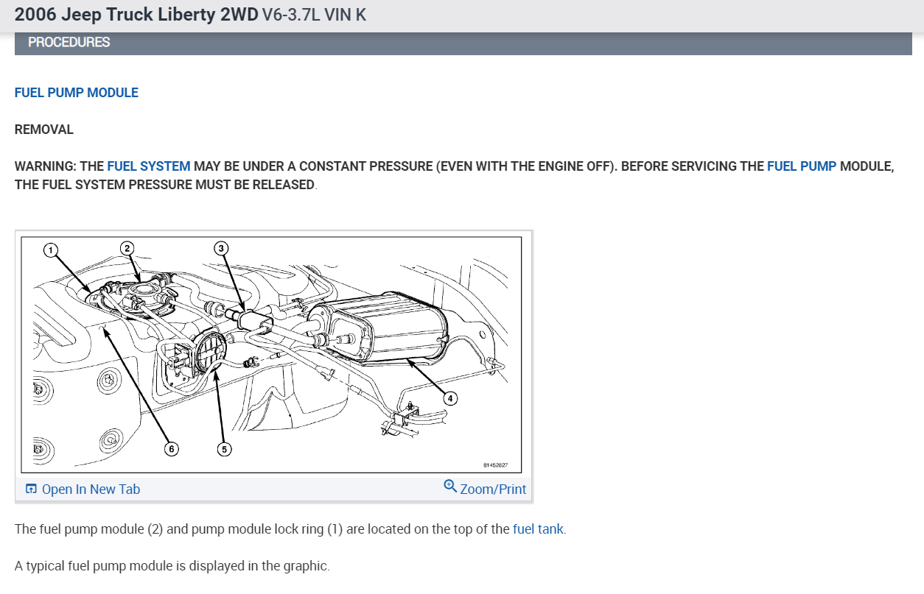This screenshot has height=594, width=924.
Task: Follow the FUEL SYSTEM link in the warning
Action: 149,166
